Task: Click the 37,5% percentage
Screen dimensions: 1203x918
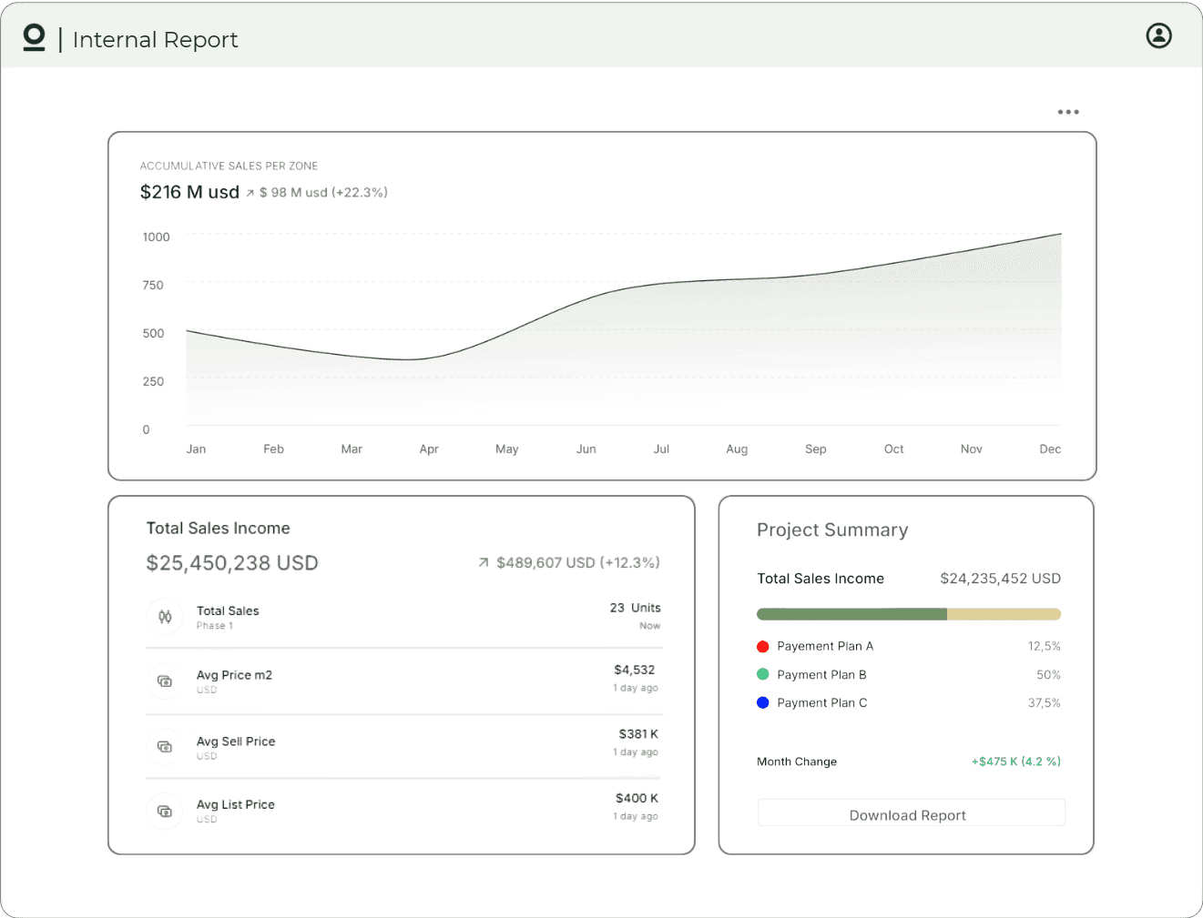Action: pos(1045,703)
